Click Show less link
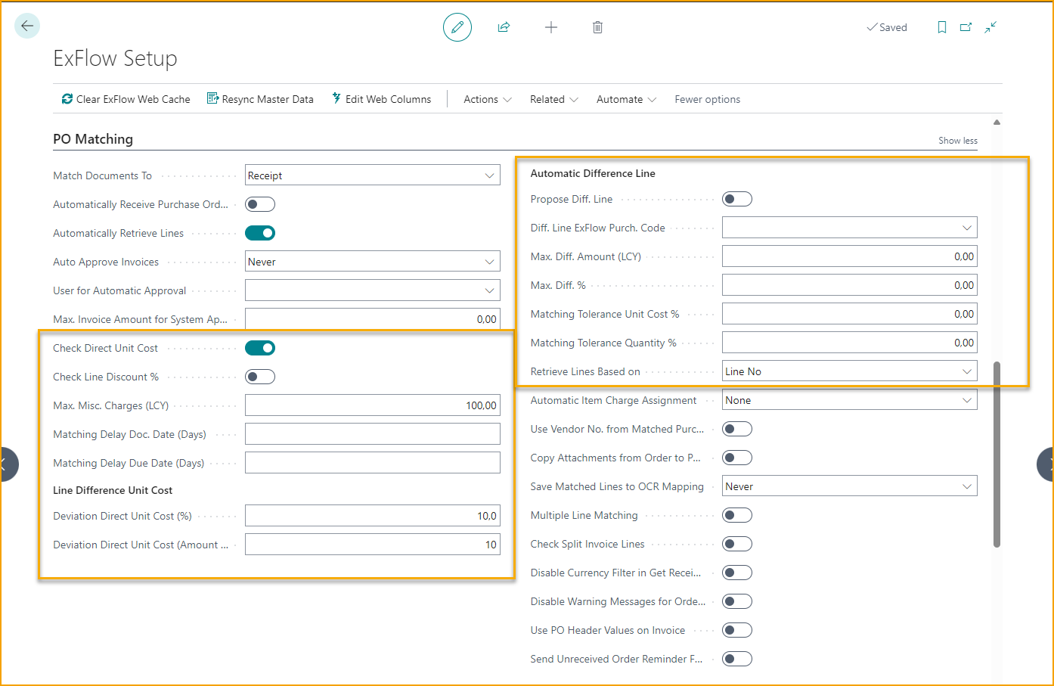The image size is (1054, 686). (957, 141)
